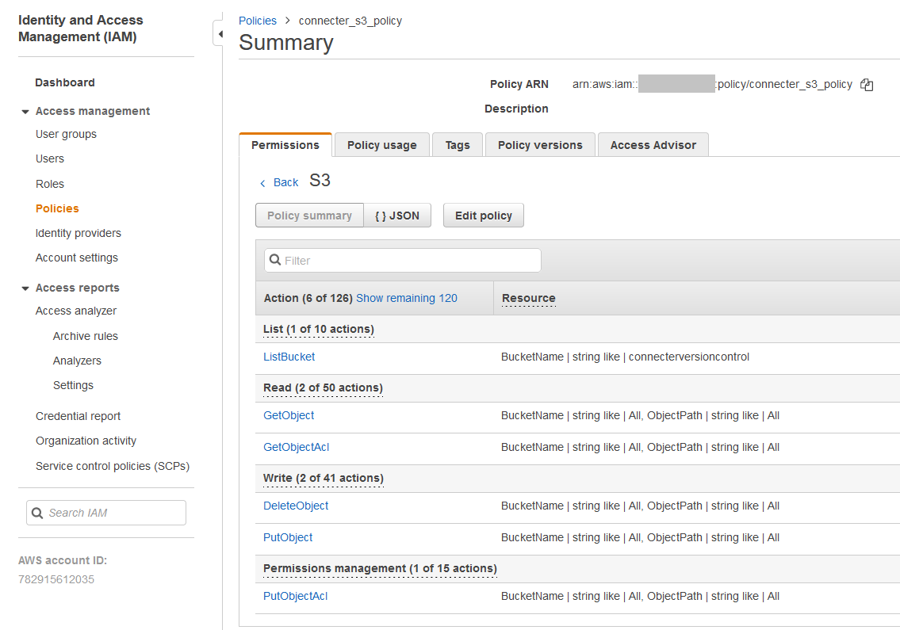Click the Back link above S3
This screenshot has height=630, width=900.
click(x=278, y=182)
